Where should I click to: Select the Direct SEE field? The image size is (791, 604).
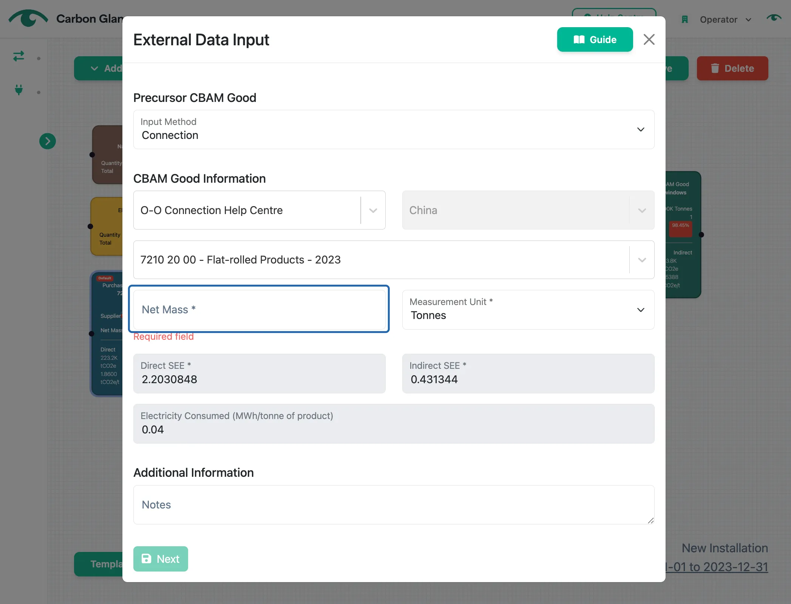pyautogui.click(x=259, y=373)
